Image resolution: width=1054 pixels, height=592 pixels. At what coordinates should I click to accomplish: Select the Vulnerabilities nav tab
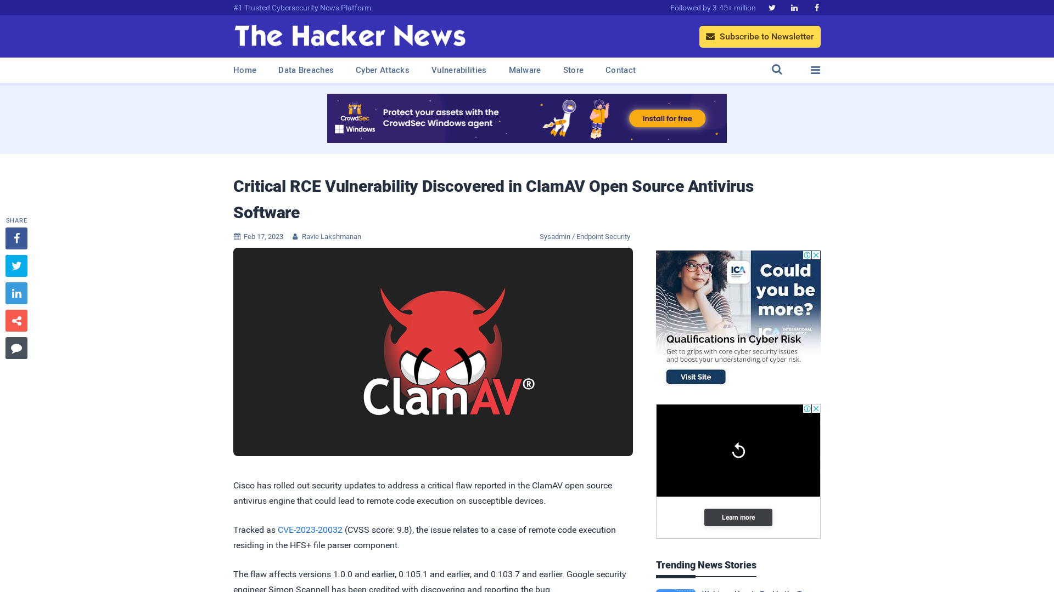point(458,70)
